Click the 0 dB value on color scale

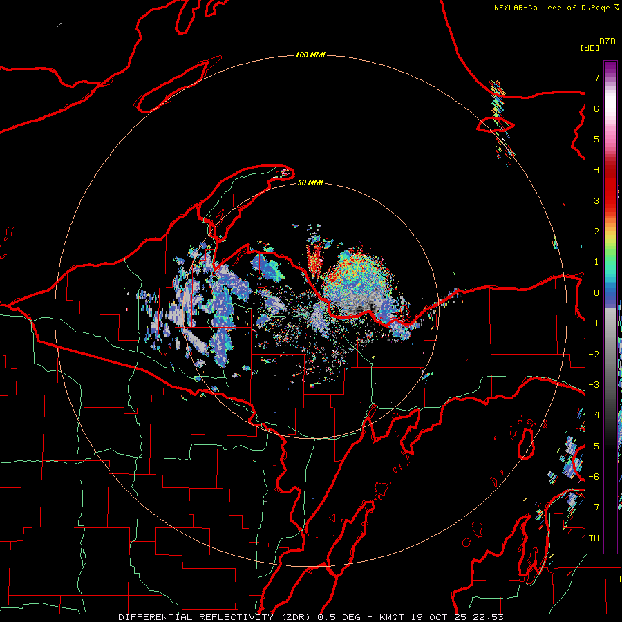click(x=596, y=293)
